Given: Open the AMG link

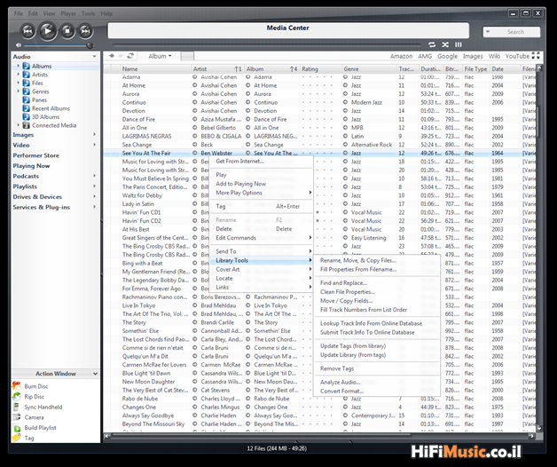Looking at the screenshot, I should [x=425, y=56].
